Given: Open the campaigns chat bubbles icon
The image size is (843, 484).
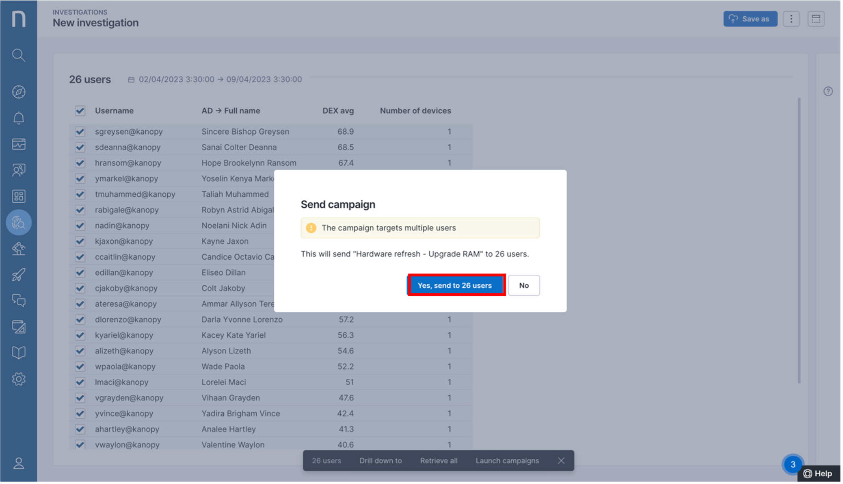Looking at the screenshot, I should (18, 301).
